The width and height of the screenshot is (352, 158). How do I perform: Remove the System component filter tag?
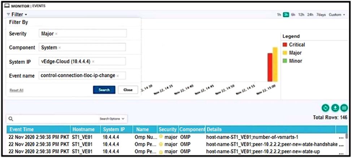(60, 48)
